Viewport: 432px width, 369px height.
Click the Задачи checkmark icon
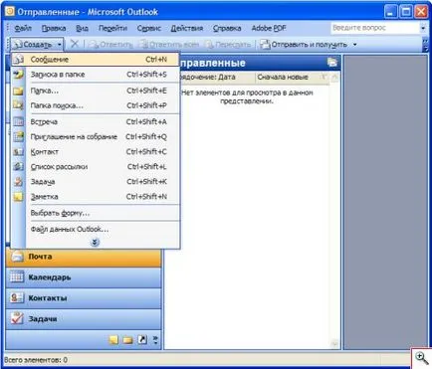pyautogui.click(x=17, y=318)
